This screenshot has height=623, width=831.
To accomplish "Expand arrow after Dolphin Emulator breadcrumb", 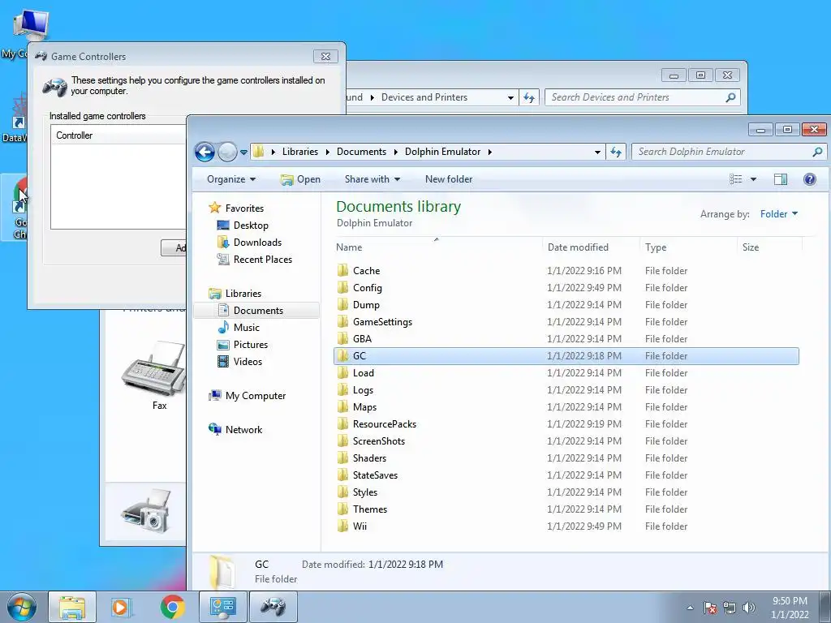I will pyautogui.click(x=489, y=152).
